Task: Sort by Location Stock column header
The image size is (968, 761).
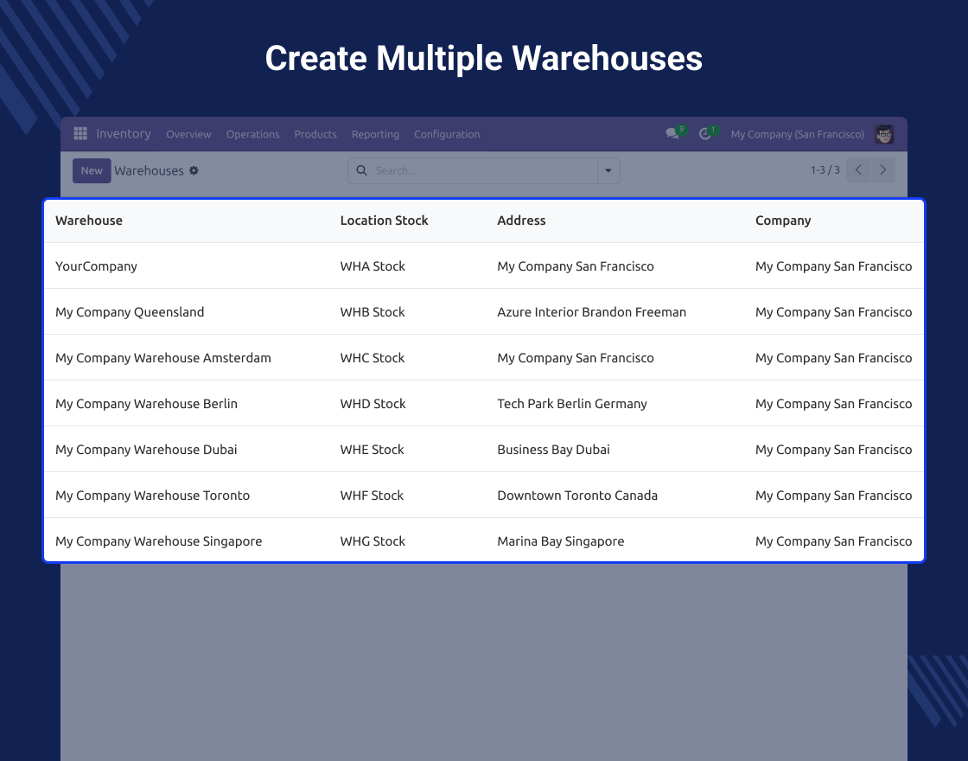Action: tap(384, 221)
